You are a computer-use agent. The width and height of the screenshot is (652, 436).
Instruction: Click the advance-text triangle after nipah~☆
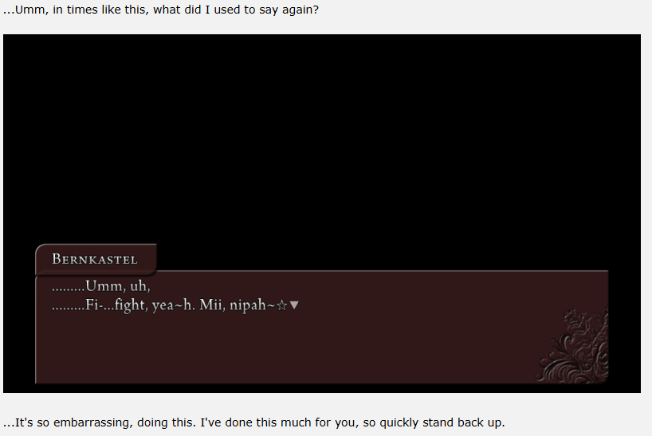point(294,305)
